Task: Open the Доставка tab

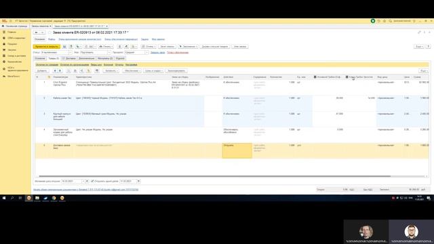Action: pos(69,58)
